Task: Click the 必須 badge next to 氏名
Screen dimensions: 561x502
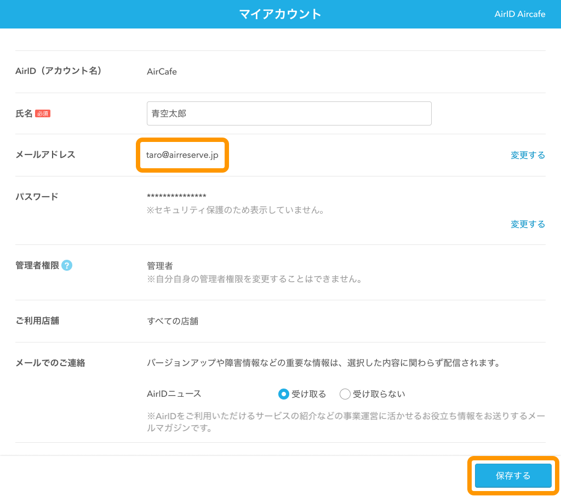Action: coord(43,114)
